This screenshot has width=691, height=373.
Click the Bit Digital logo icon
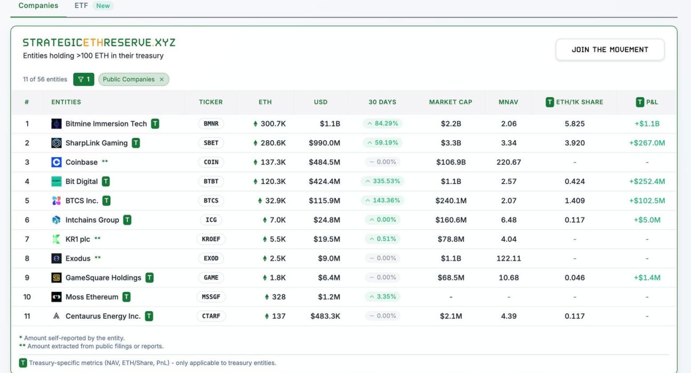coord(57,181)
